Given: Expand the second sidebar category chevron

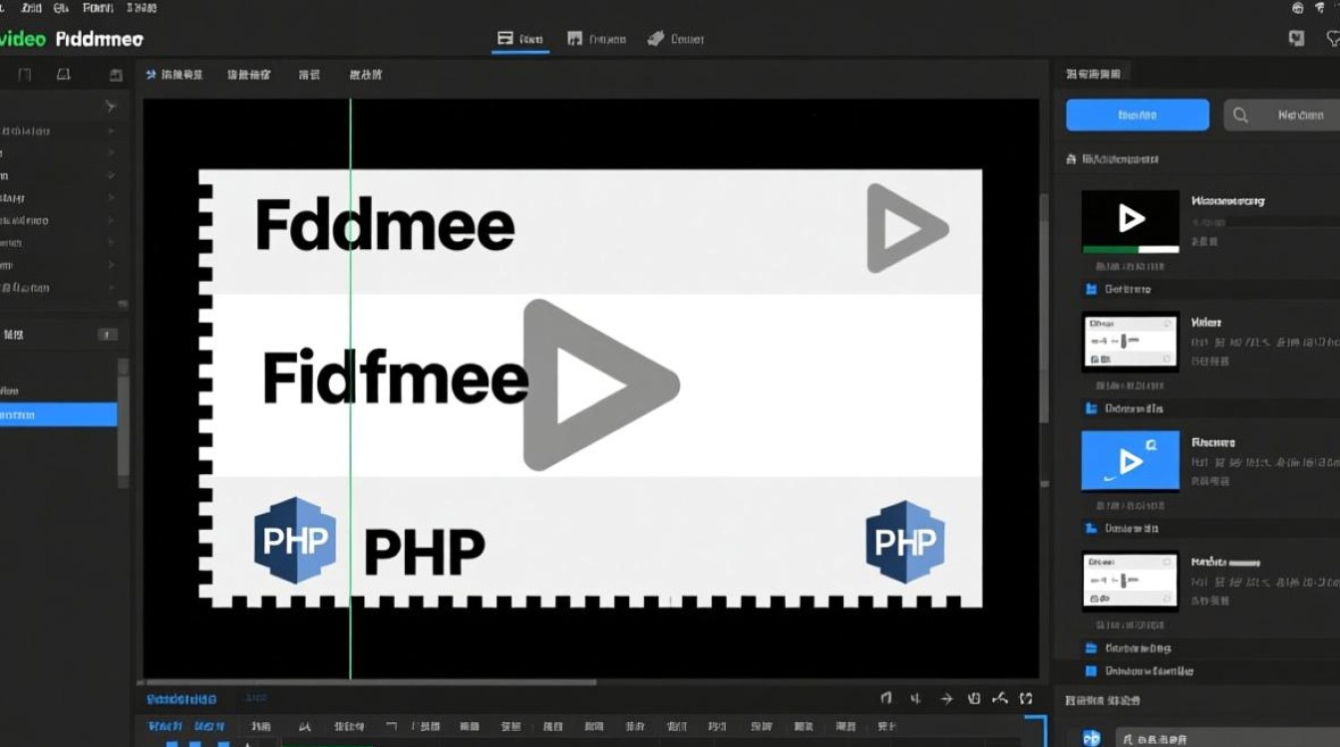Looking at the screenshot, I should (113, 152).
